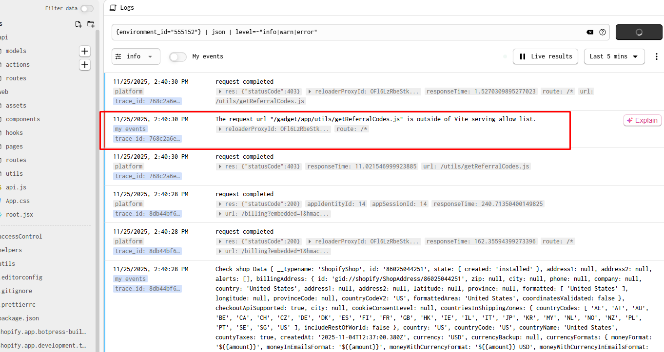This screenshot has height=352, width=664.
Task: Click the platform chip in the 1.527 responseTime row
Action: coord(129,92)
